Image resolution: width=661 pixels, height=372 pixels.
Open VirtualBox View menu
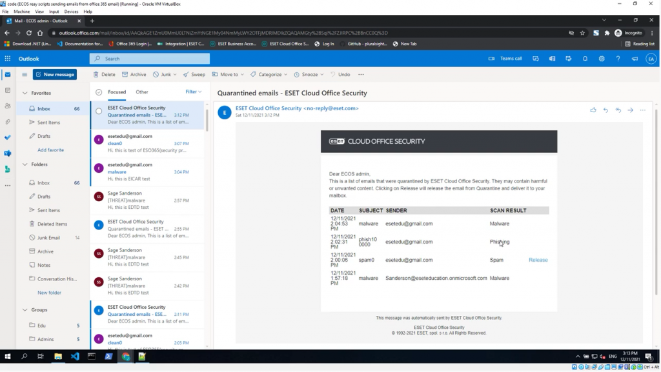[39, 12]
